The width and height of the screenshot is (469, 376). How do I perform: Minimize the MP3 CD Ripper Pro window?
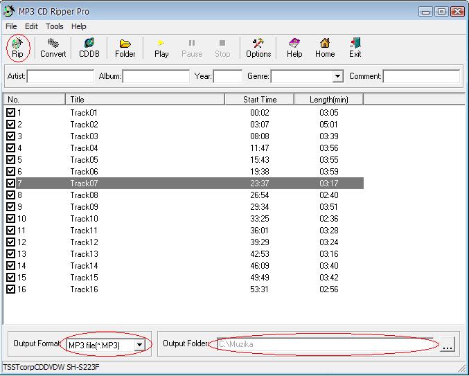[x=425, y=12]
